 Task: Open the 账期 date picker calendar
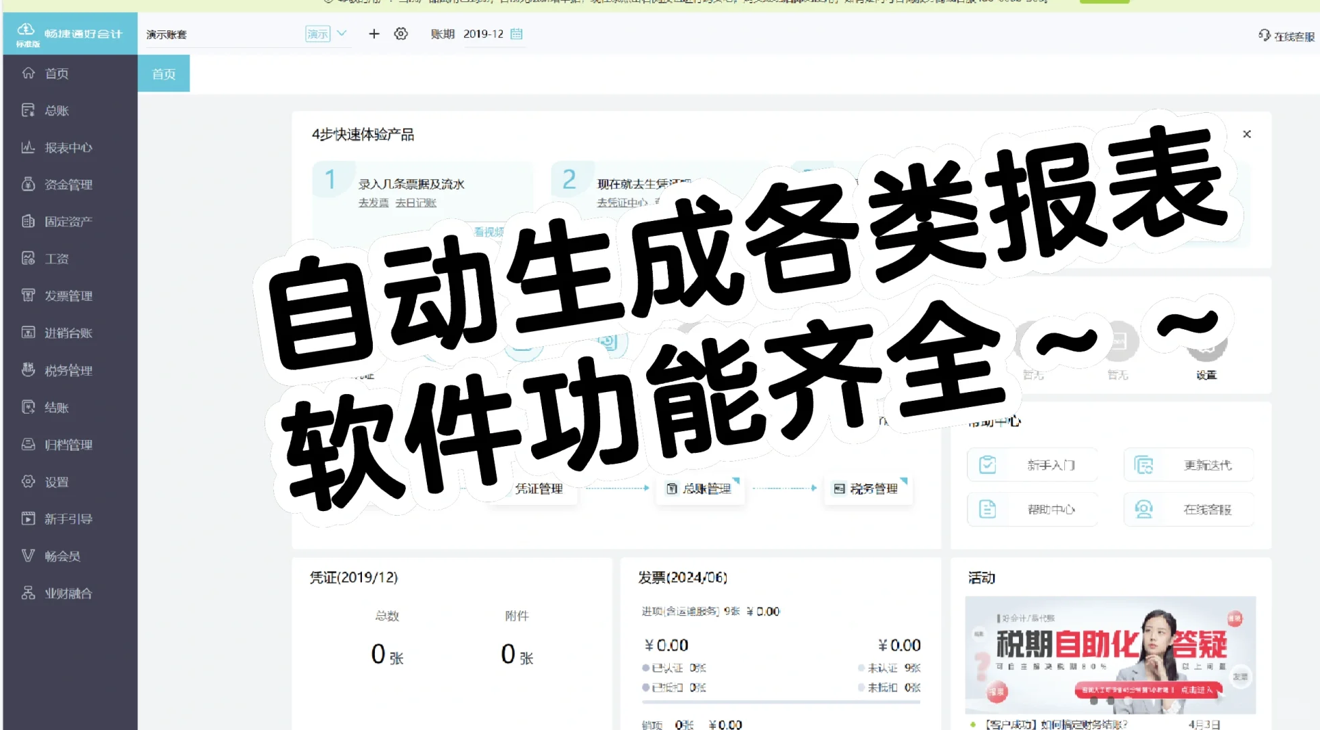516,33
